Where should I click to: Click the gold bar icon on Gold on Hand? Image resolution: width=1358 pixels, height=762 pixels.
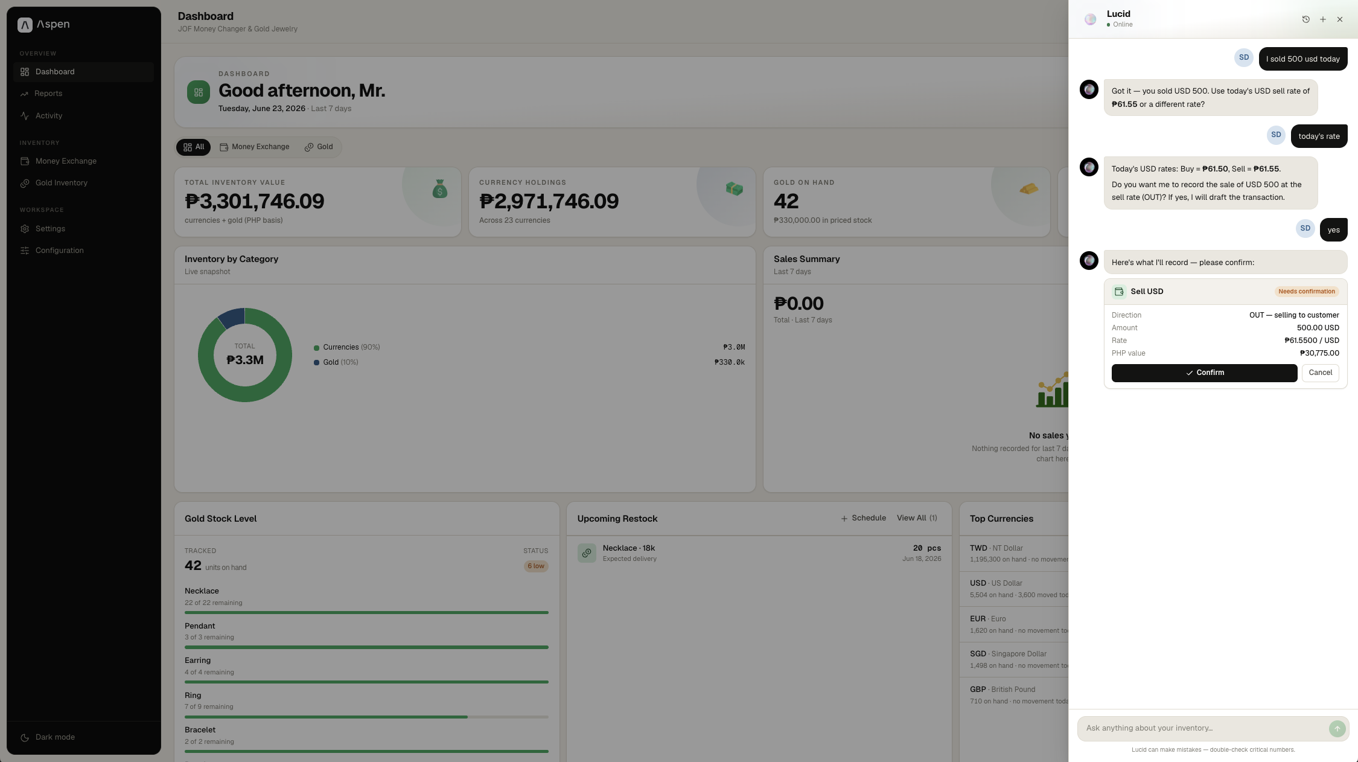[1028, 189]
